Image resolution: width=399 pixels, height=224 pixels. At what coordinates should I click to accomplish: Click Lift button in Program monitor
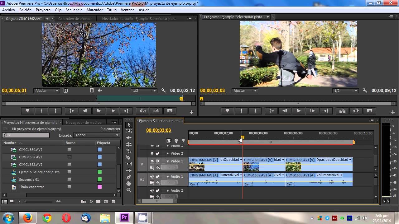point(342,111)
